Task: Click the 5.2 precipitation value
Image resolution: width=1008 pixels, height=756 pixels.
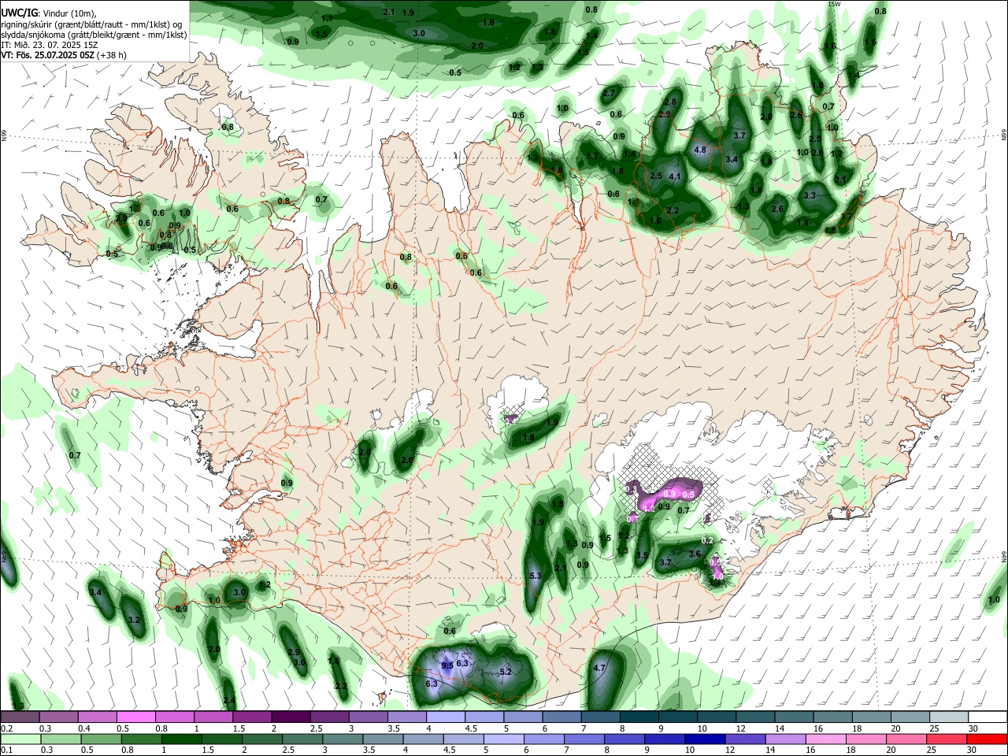Action: [506, 672]
